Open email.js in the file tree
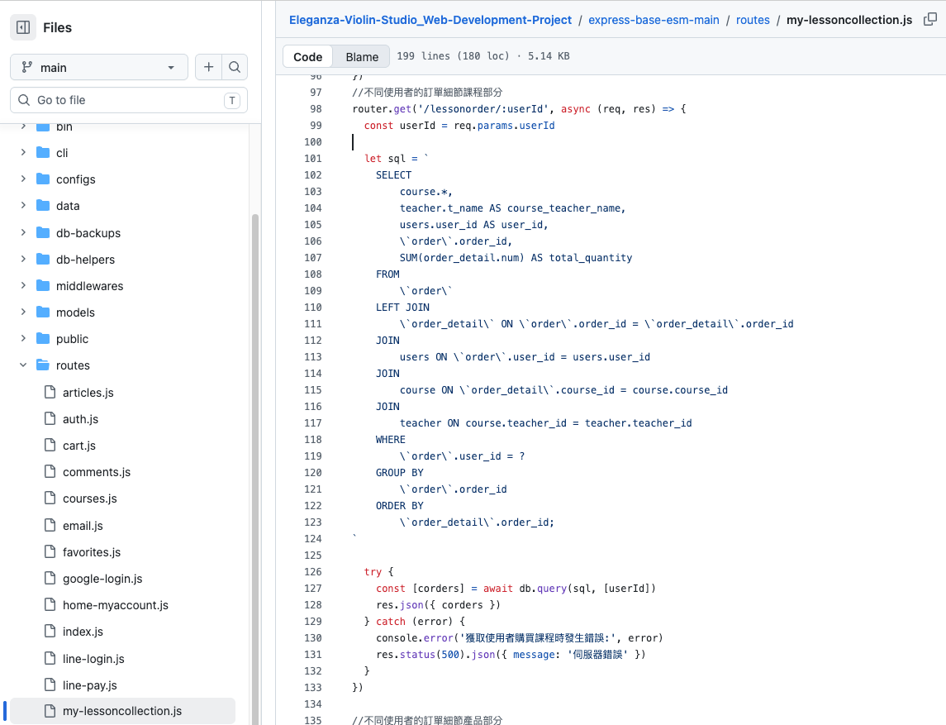Image resolution: width=946 pixels, height=725 pixels. coord(83,526)
